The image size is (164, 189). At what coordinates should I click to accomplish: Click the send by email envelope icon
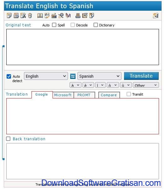click(85, 16)
